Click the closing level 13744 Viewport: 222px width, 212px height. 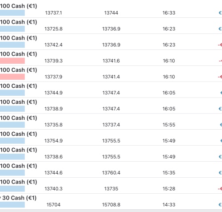(111, 13)
